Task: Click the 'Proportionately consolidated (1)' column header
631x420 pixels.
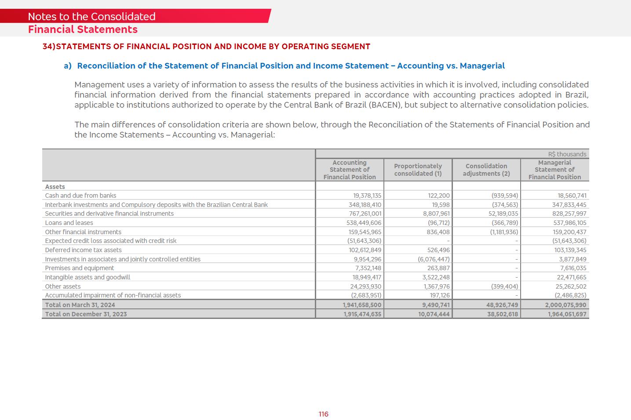Action: click(x=418, y=170)
